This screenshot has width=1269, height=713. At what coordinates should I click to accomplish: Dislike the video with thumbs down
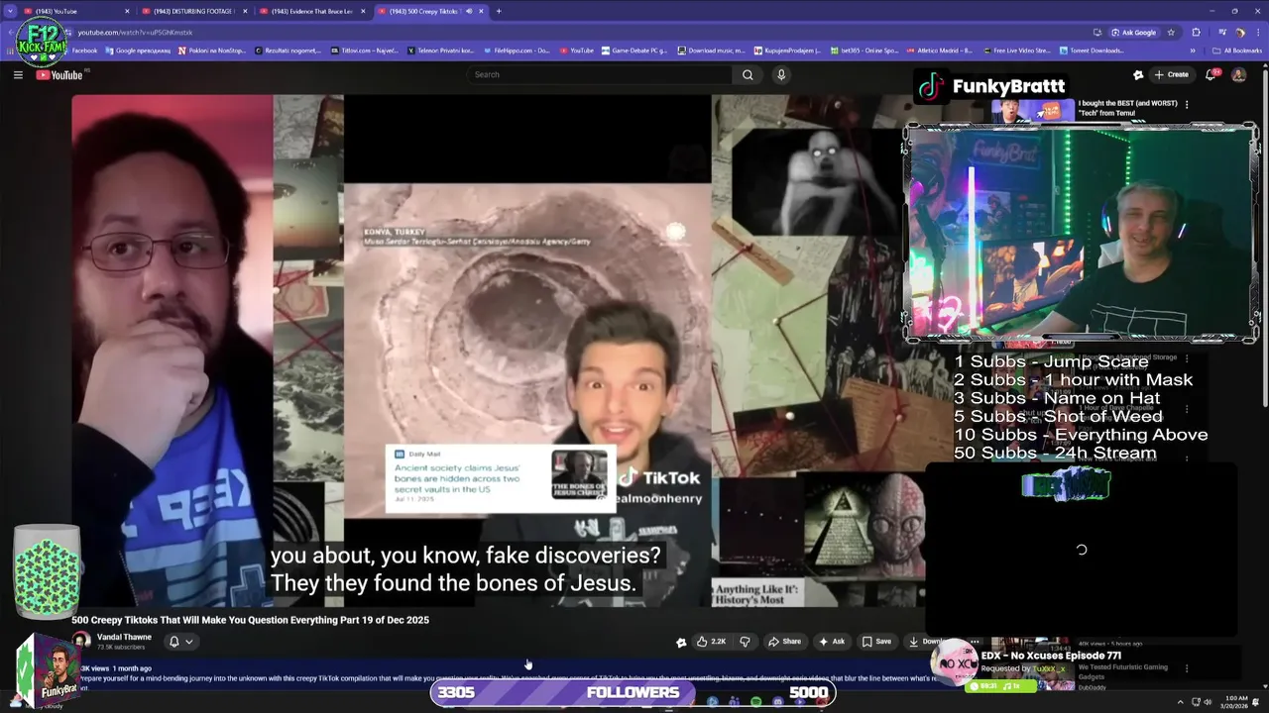click(x=746, y=642)
